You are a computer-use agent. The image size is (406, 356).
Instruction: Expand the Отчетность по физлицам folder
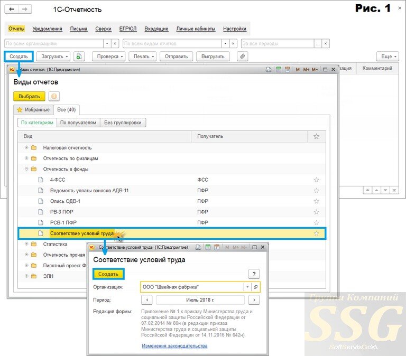(26, 158)
